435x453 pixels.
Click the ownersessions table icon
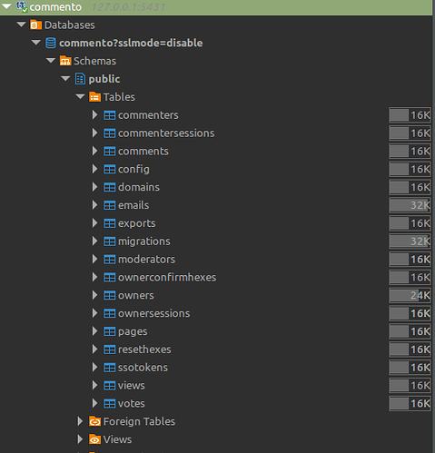click(x=110, y=313)
